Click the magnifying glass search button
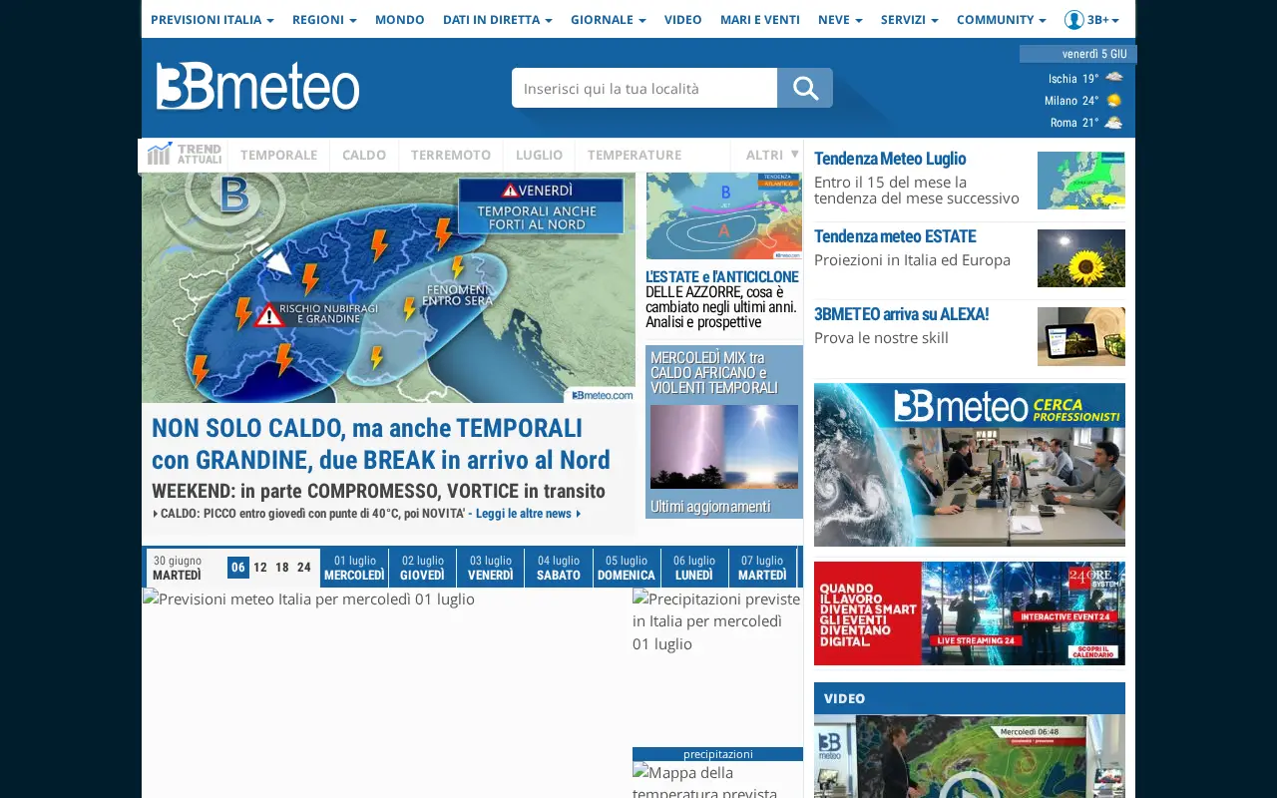This screenshot has height=798, width=1277. pos(805,88)
